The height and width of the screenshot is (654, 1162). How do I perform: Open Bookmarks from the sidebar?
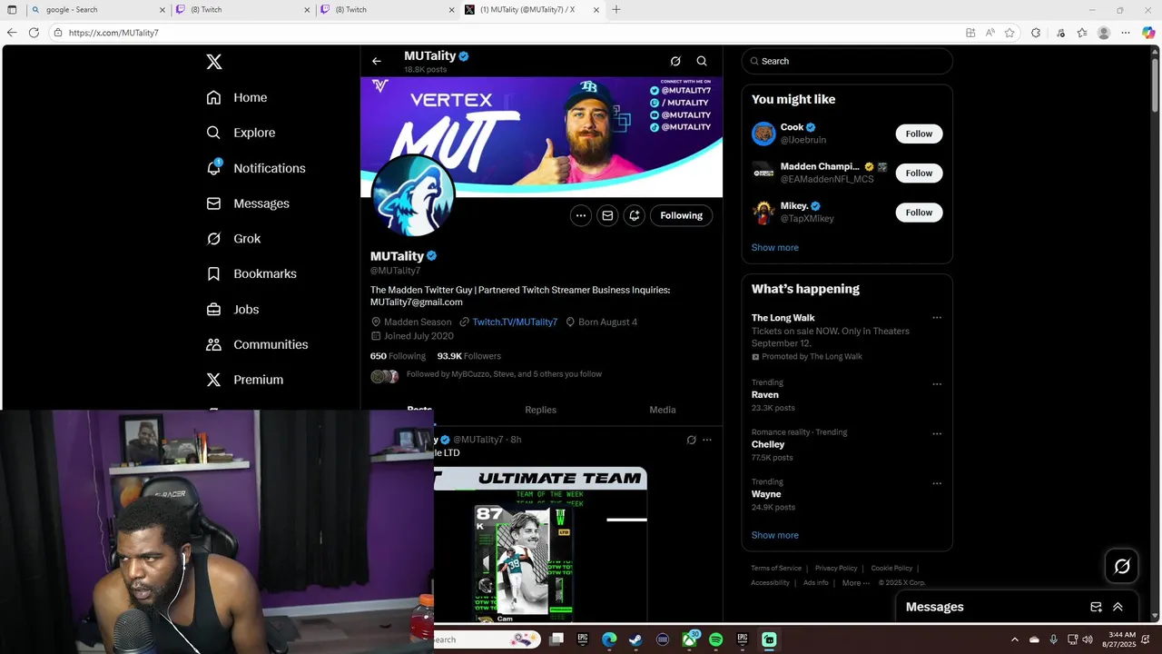[251, 273]
